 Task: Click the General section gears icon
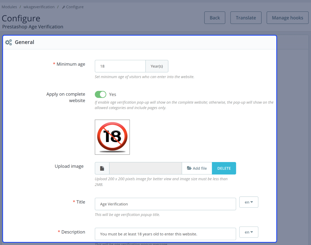[9, 42]
